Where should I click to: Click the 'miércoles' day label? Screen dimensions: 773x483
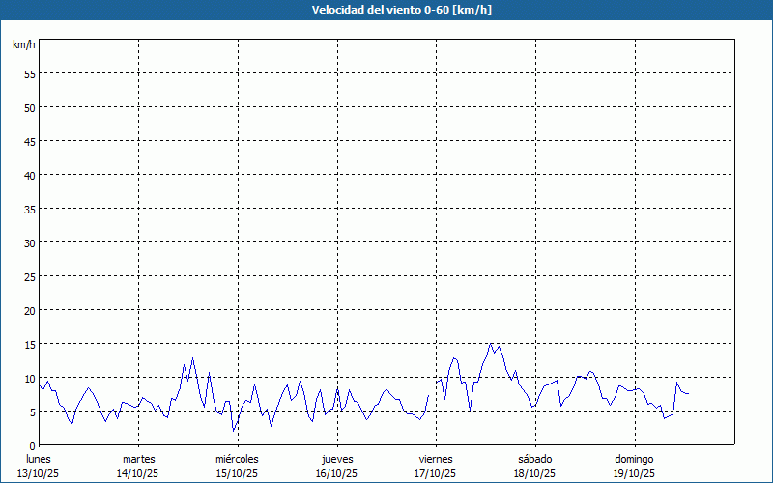click(237, 459)
